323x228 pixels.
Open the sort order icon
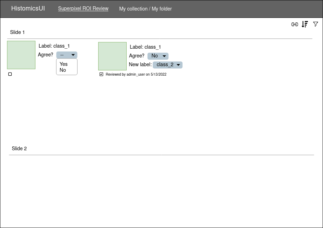coord(305,24)
